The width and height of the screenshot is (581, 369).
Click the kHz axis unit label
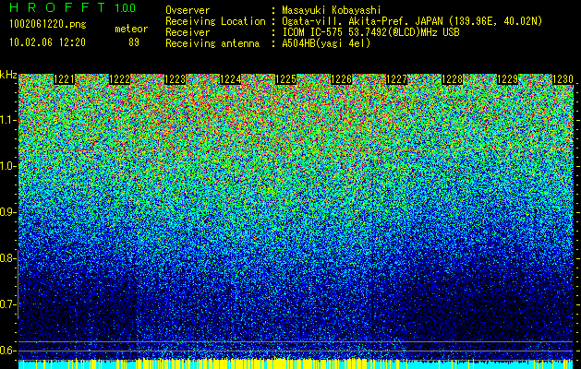pos(8,75)
